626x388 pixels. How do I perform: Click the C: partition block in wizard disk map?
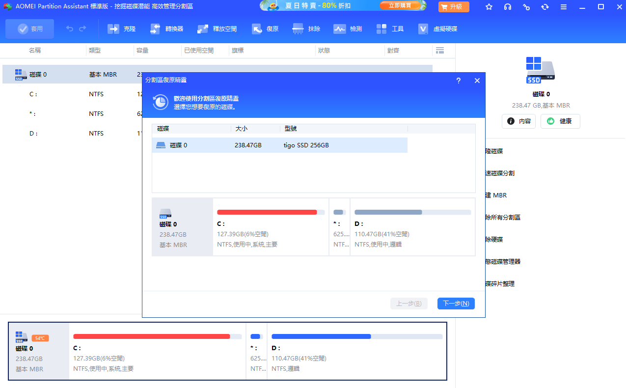click(271, 227)
